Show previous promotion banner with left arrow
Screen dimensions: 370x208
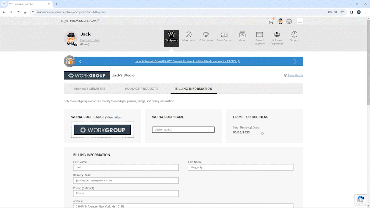[80, 61]
